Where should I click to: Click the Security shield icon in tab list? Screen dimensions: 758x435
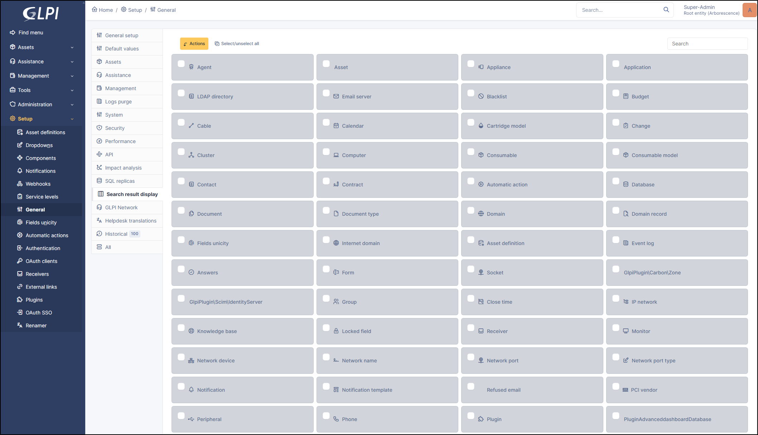coord(99,128)
